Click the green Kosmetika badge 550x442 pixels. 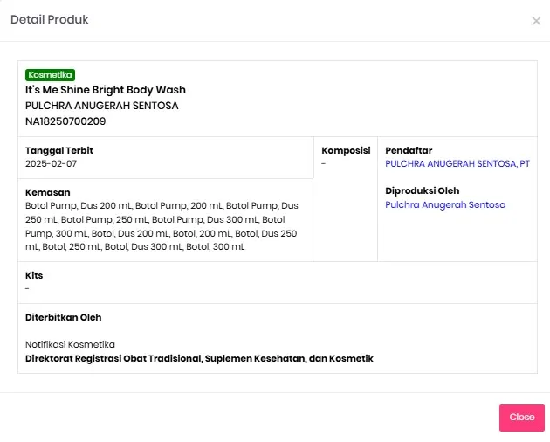pyautogui.click(x=50, y=75)
